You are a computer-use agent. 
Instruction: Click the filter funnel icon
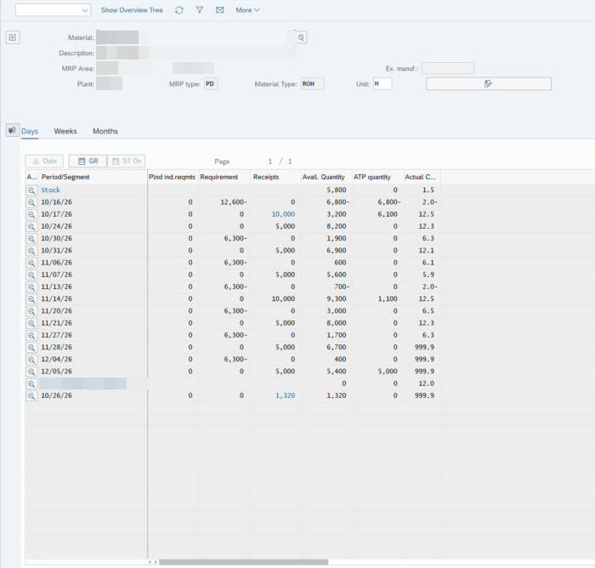click(x=199, y=10)
